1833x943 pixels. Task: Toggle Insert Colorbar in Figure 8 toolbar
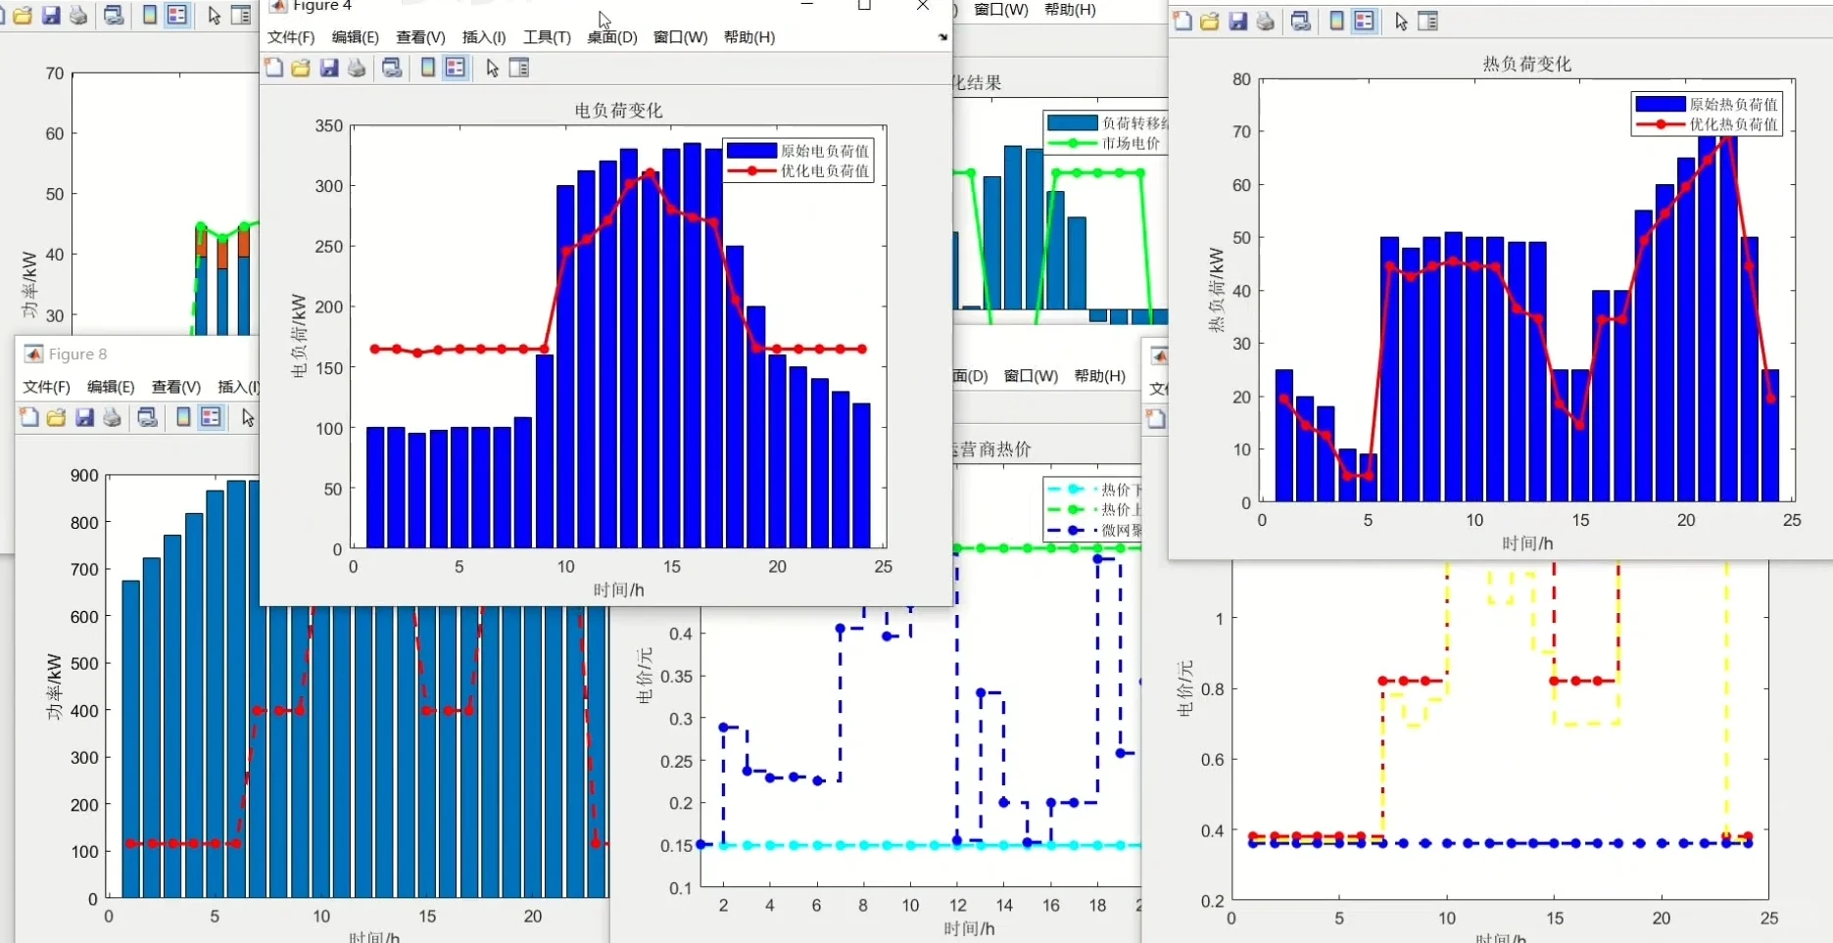tap(183, 417)
